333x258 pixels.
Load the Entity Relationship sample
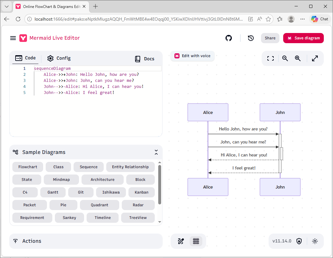(130, 167)
